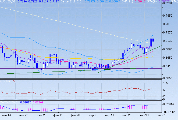178x120 pixels.
Task: Click the AUDUSD,D1 symbol label
Action: pyautogui.click(x=8, y=2)
